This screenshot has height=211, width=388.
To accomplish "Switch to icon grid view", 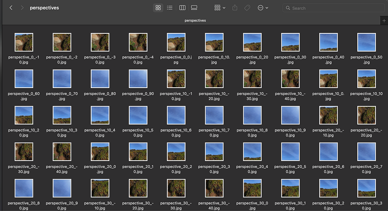I will [158, 8].
